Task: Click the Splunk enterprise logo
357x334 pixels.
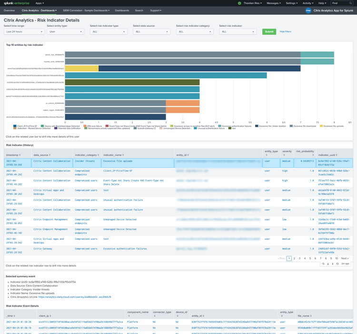Action: coord(16,3)
